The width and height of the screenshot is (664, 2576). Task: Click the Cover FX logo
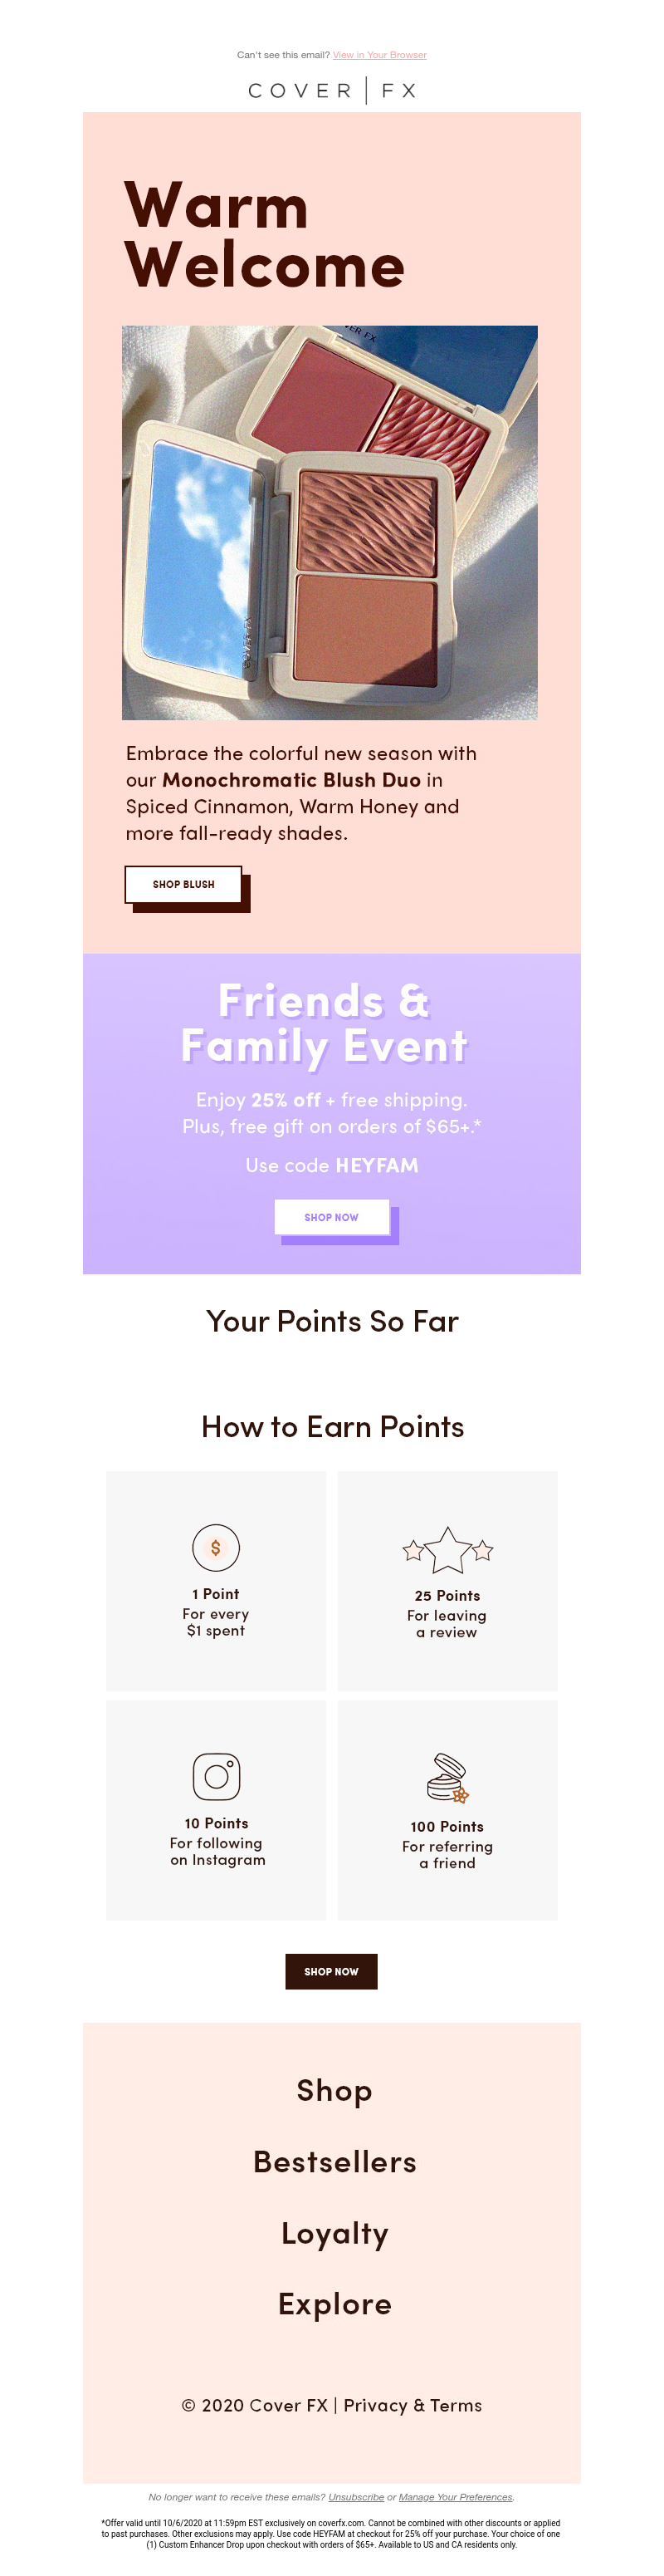331,91
